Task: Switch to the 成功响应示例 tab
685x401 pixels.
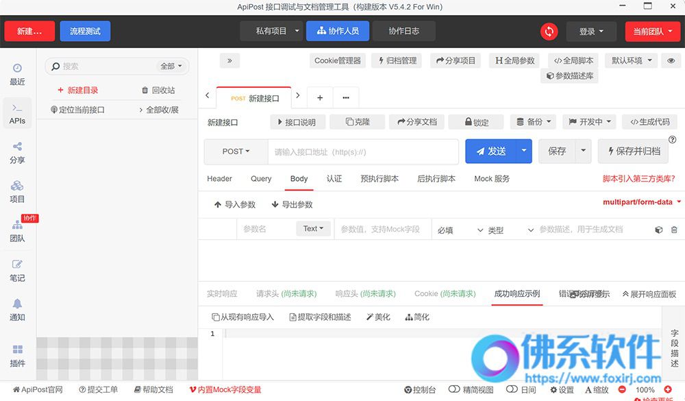Action: (516, 294)
